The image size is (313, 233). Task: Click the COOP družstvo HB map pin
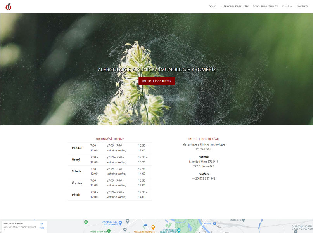coord(120,223)
